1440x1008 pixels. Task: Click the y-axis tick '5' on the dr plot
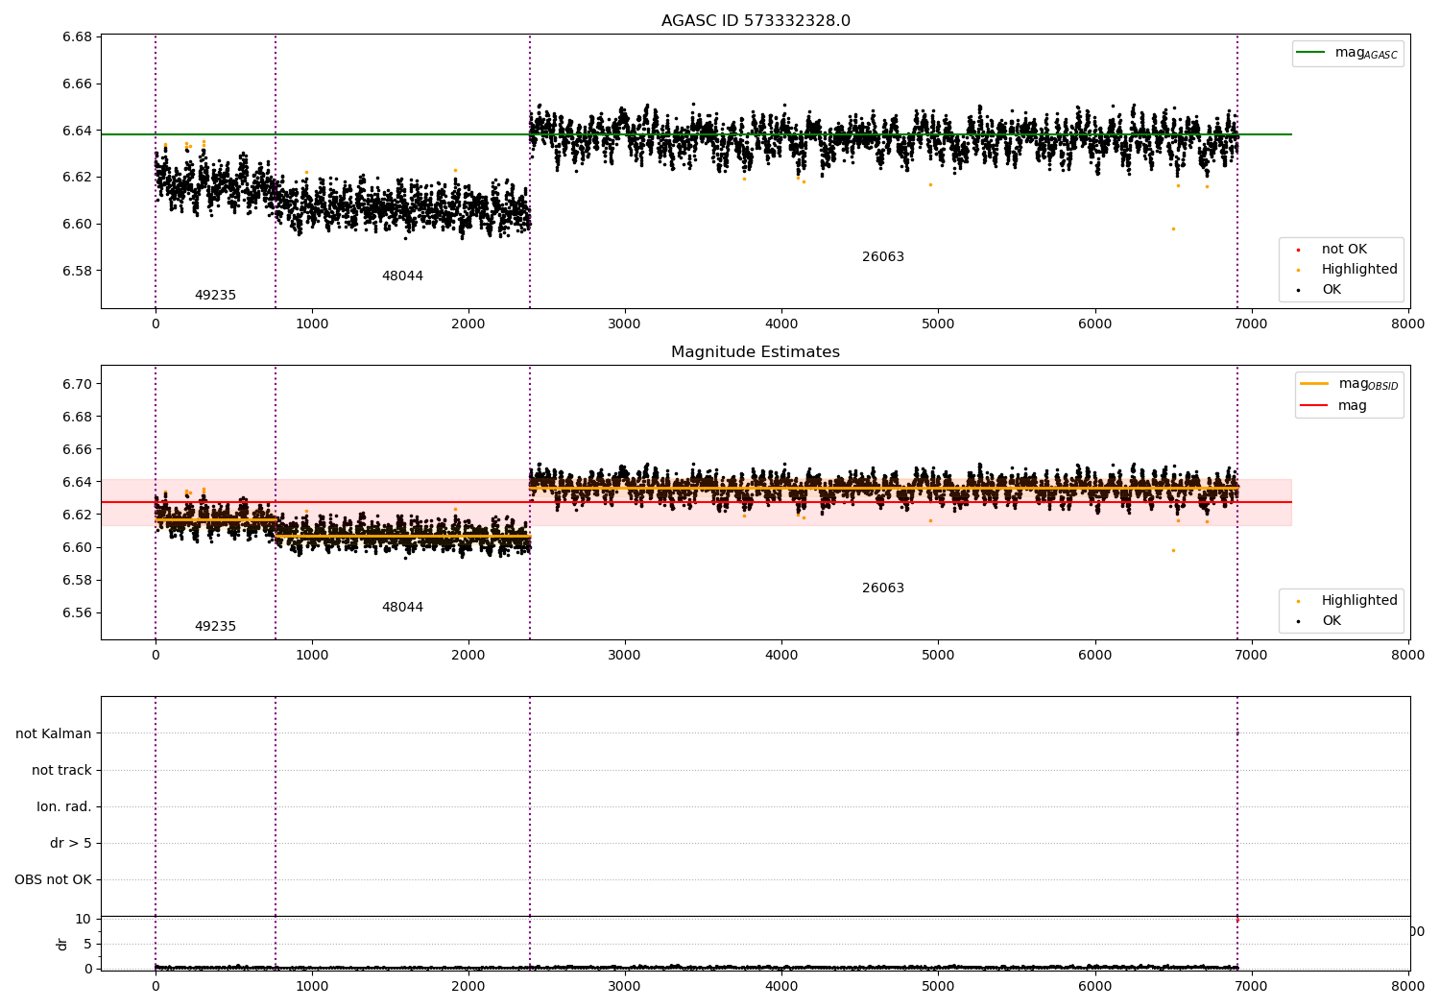click(88, 944)
